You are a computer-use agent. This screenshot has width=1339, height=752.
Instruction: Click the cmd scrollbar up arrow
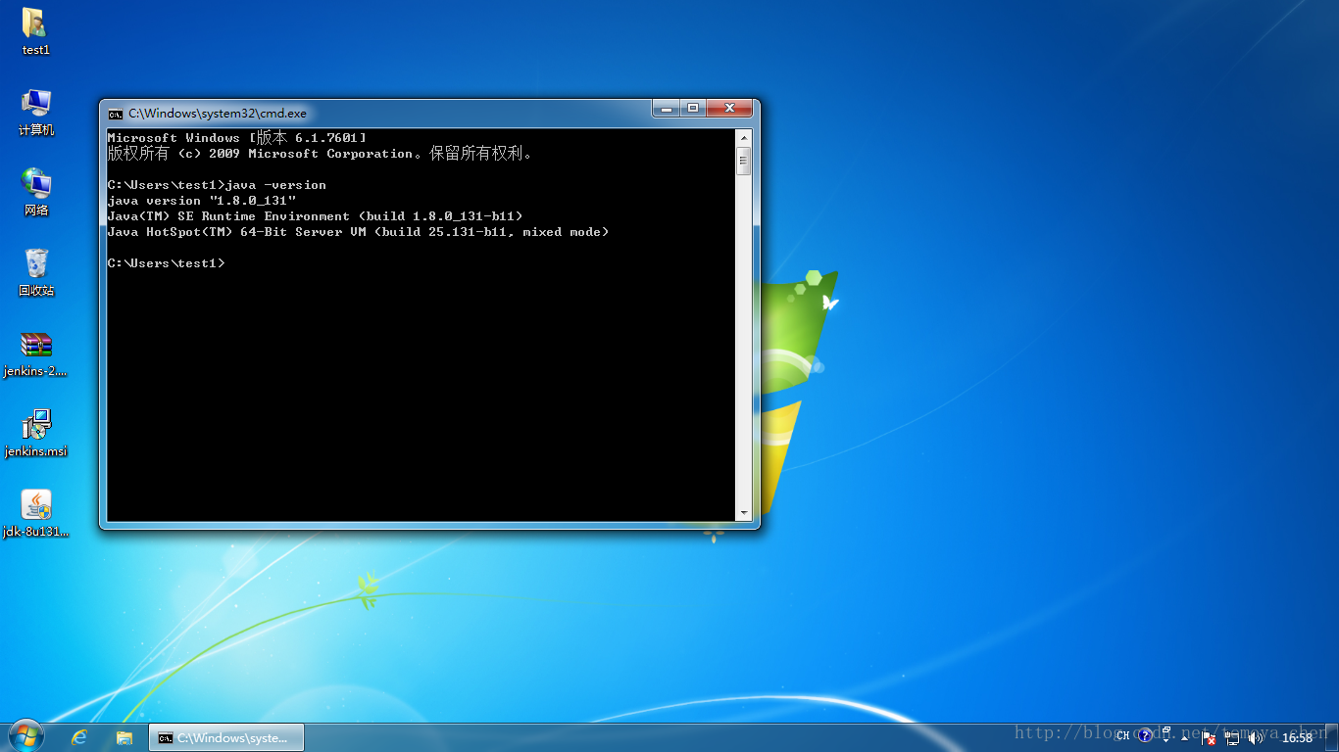pyautogui.click(x=744, y=137)
